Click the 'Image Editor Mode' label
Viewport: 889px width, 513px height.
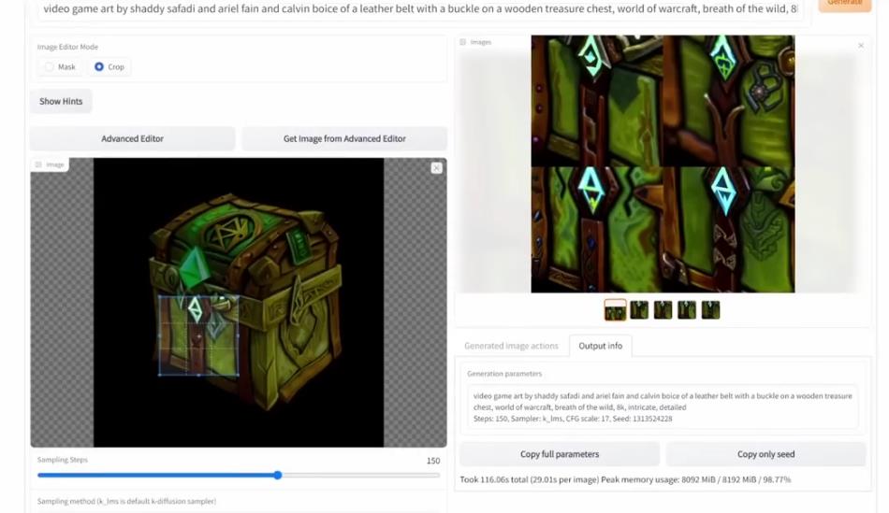point(67,47)
